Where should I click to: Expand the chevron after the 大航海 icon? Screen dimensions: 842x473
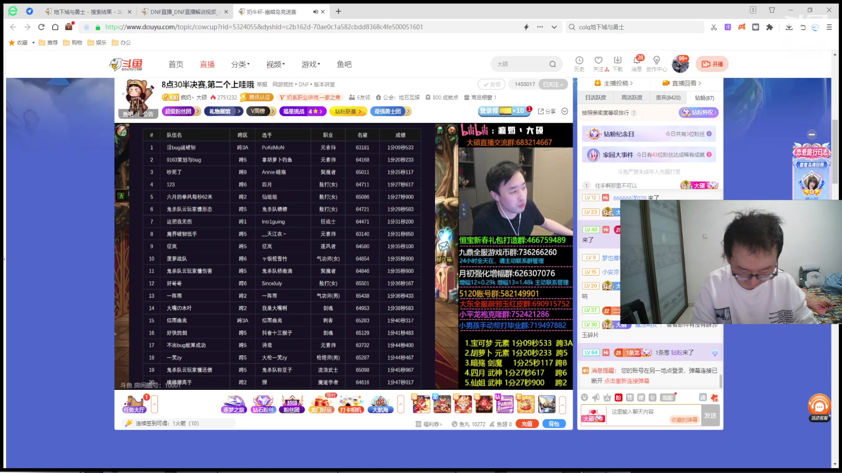tap(400, 404)
